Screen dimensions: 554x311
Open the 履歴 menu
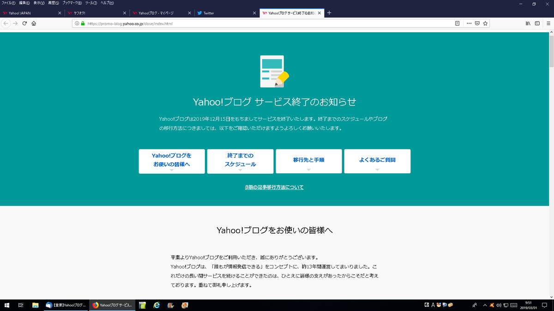[x=54, y=3]
